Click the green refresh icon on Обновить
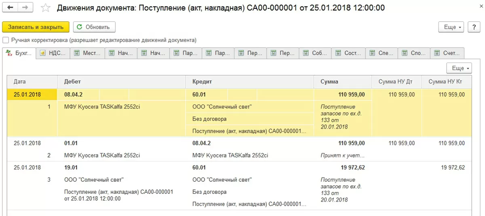 click(x=80, y=27)
